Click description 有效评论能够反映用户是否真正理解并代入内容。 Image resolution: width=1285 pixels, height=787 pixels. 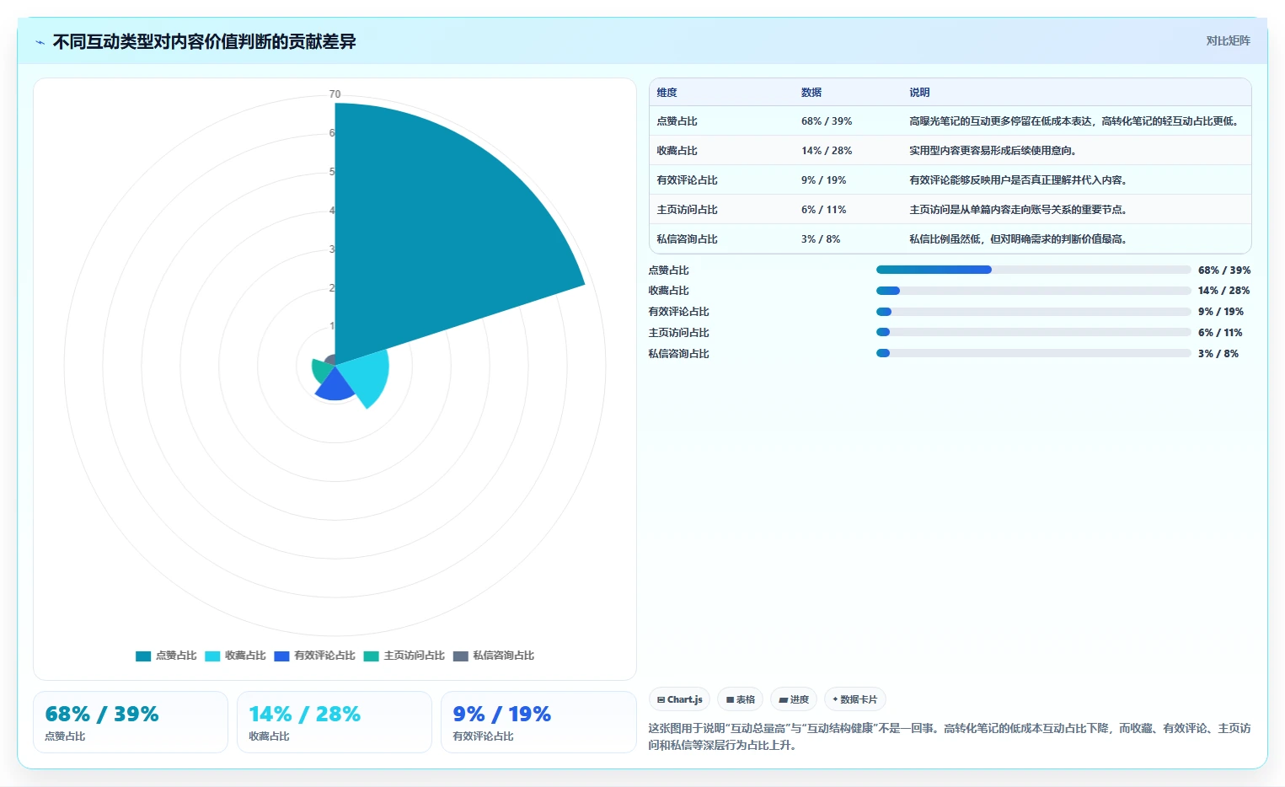point(1018,180)
